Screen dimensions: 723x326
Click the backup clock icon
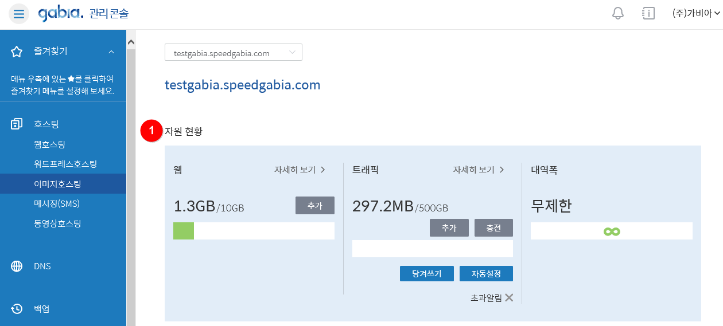[x=17, y=309]
